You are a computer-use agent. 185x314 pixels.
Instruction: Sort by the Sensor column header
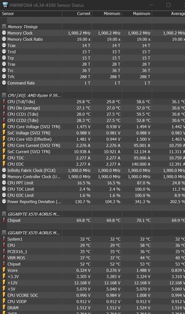pos(31,13)
